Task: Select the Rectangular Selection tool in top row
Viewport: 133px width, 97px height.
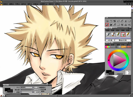Action: click(129, 21)
